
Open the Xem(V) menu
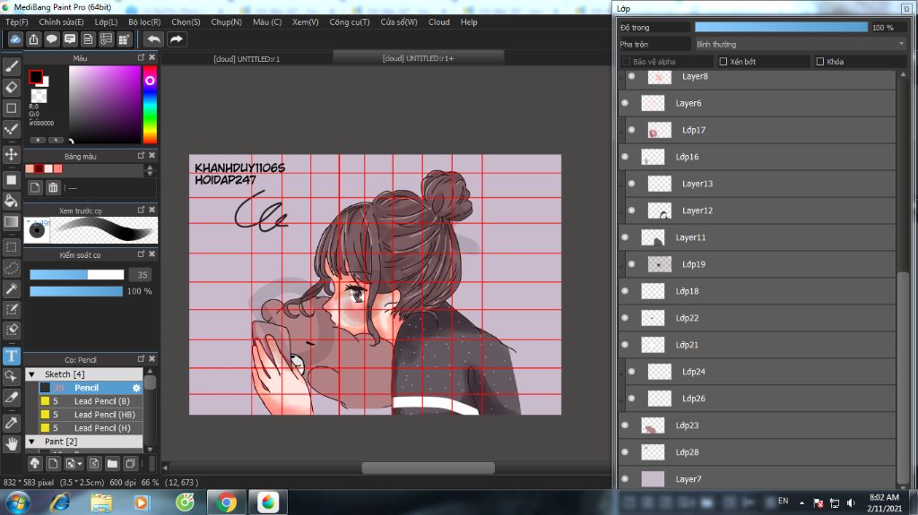(305, 21)
